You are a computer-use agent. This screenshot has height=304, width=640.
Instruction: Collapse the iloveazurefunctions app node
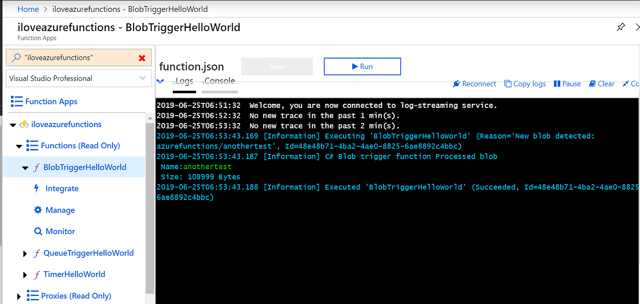pos(12,125)
